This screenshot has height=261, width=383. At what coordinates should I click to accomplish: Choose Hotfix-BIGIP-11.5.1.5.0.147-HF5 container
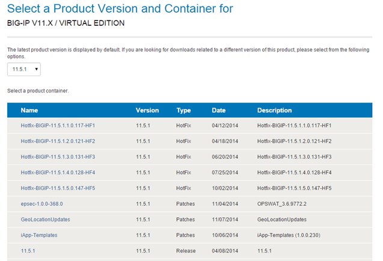58,188
